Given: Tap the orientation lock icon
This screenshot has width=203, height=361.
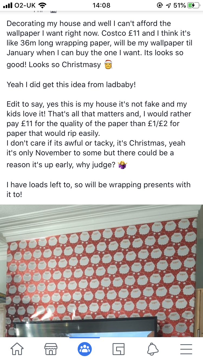Looking at the screenshot, I should (160, 5).
